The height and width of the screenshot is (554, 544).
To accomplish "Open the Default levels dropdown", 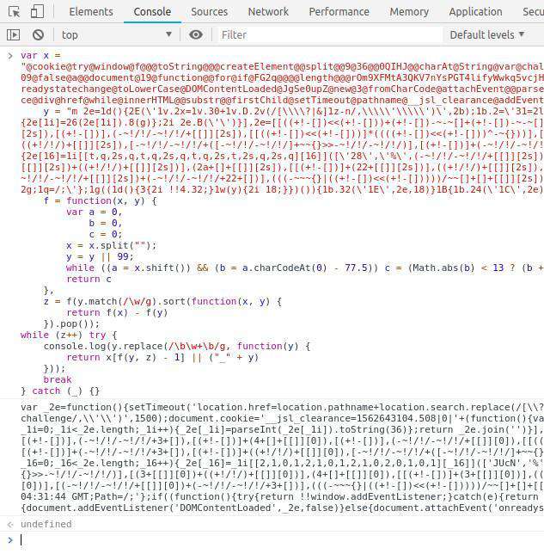I will click(486, 34).
